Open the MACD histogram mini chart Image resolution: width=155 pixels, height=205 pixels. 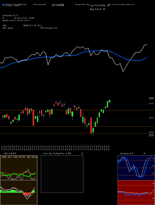click(19, 193)
